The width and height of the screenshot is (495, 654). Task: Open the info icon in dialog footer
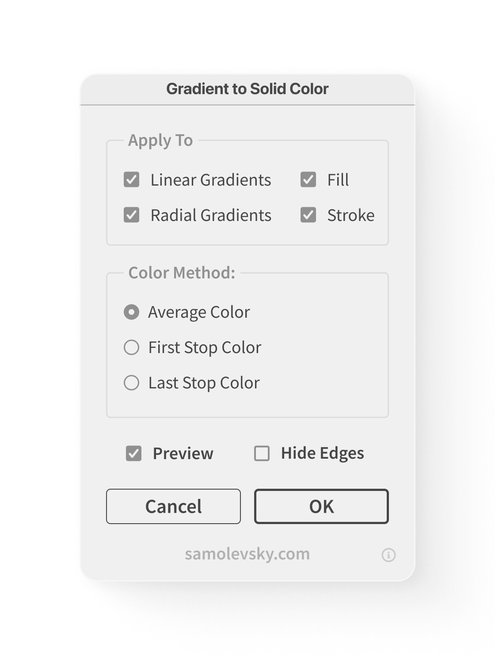[x=388, y=555]
